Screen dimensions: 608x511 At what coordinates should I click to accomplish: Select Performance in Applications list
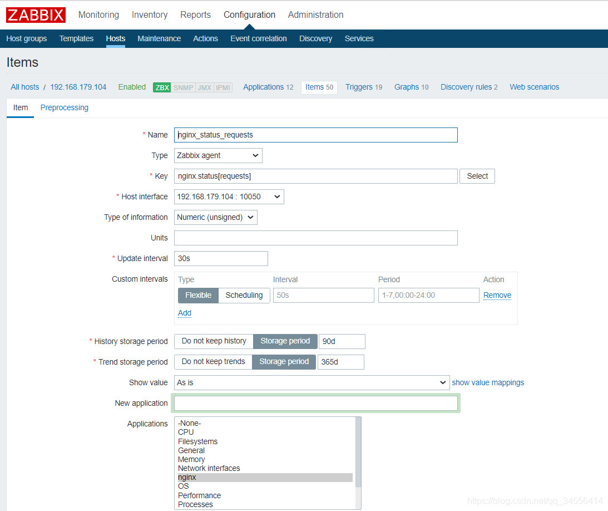[265, 495]
